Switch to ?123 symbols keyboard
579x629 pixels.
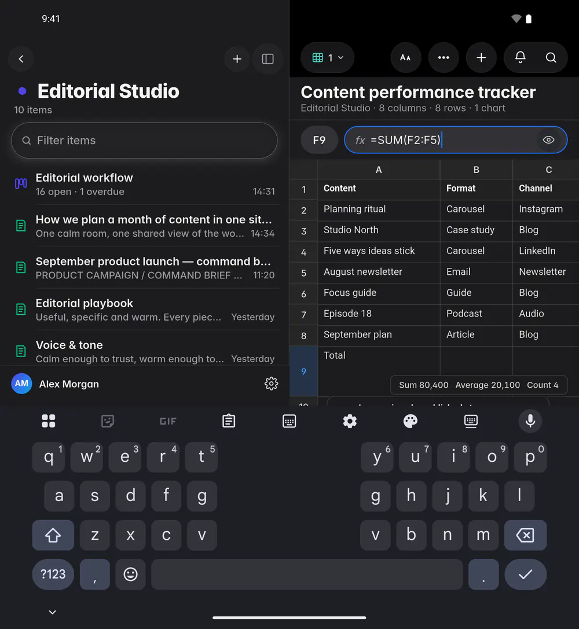click(53, 574)
